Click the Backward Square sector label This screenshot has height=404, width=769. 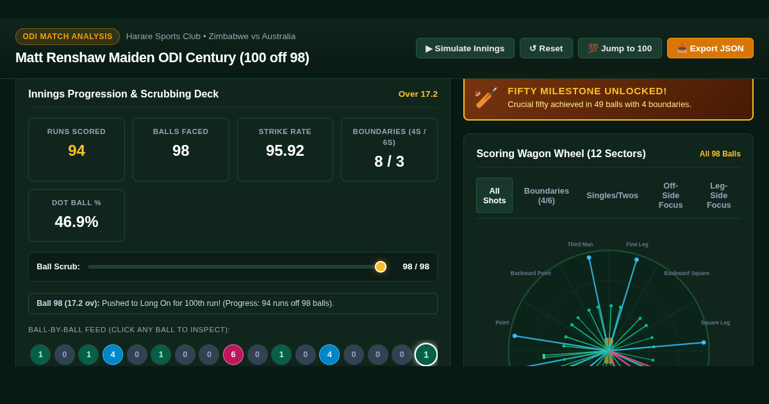(686, 273)
